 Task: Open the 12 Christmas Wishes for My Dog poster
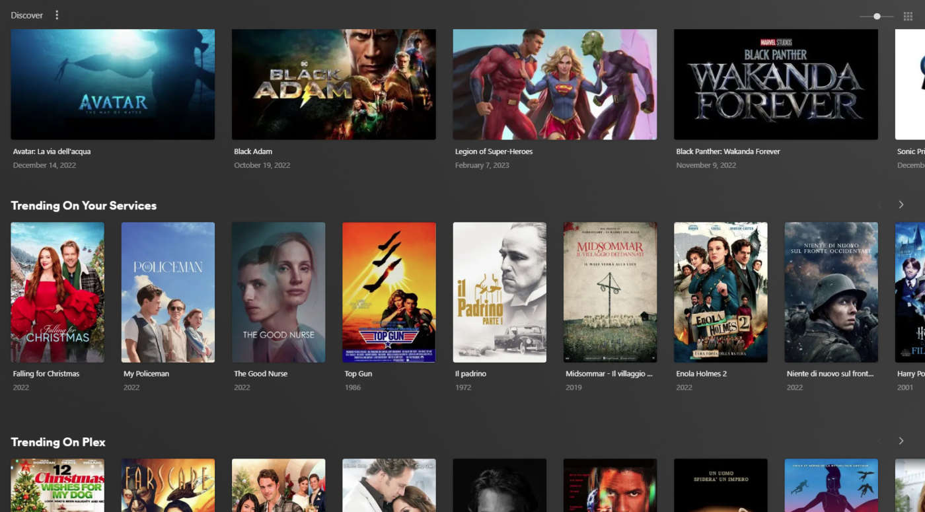[57, 485]
